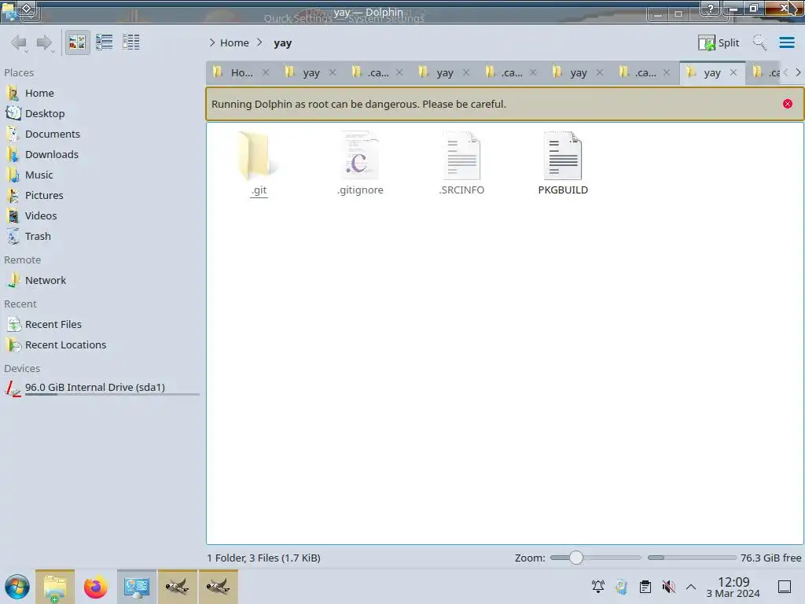Open the search magnifier tool
Image resolution: width=805 pixels, height=604 pixels.
(x=760, y=42)
